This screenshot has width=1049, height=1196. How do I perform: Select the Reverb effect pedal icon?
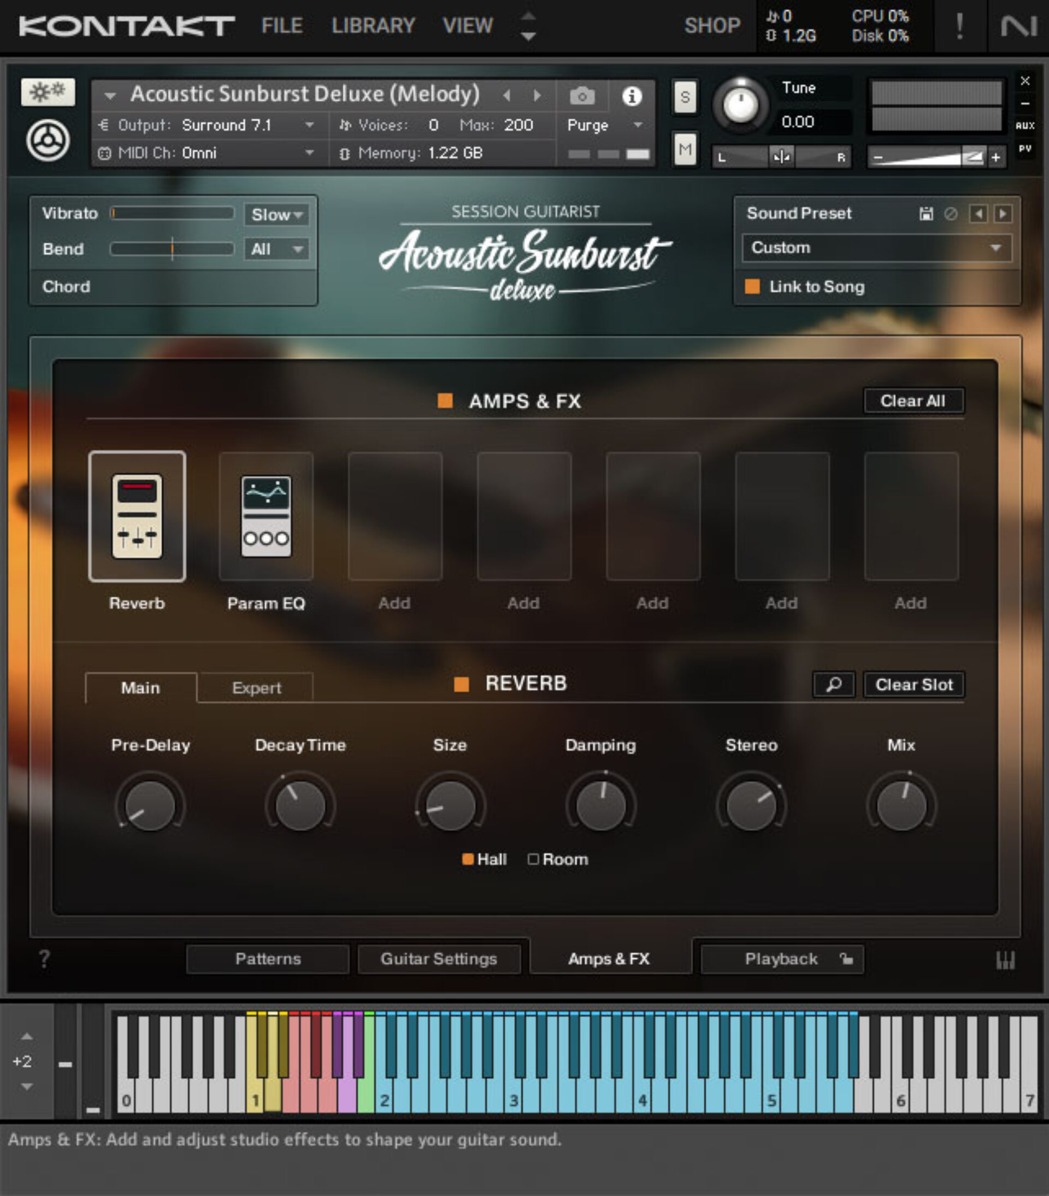coord(138,518)
